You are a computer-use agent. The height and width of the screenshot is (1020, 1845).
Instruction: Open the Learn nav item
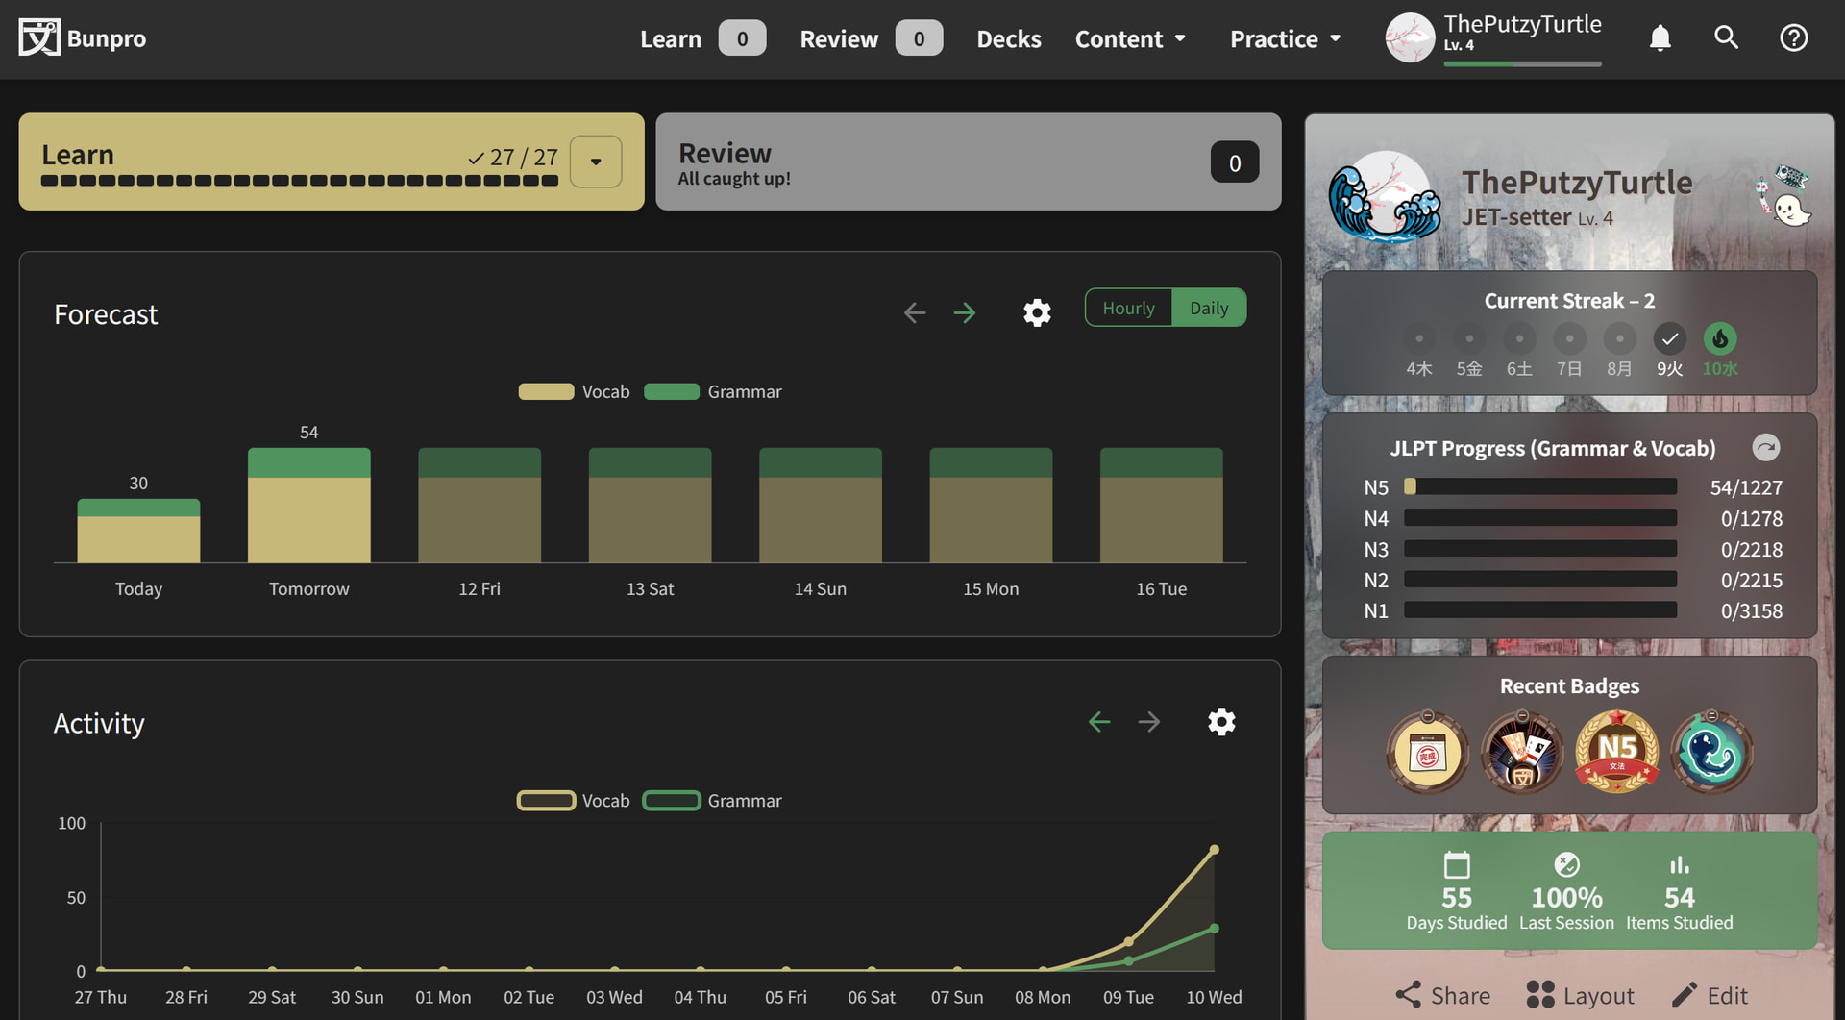(x=702, y=38)
